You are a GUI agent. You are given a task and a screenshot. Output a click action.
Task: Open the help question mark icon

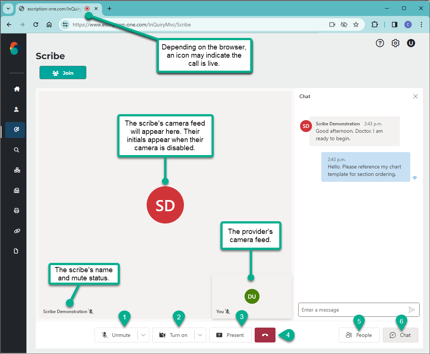click(380, 43)
